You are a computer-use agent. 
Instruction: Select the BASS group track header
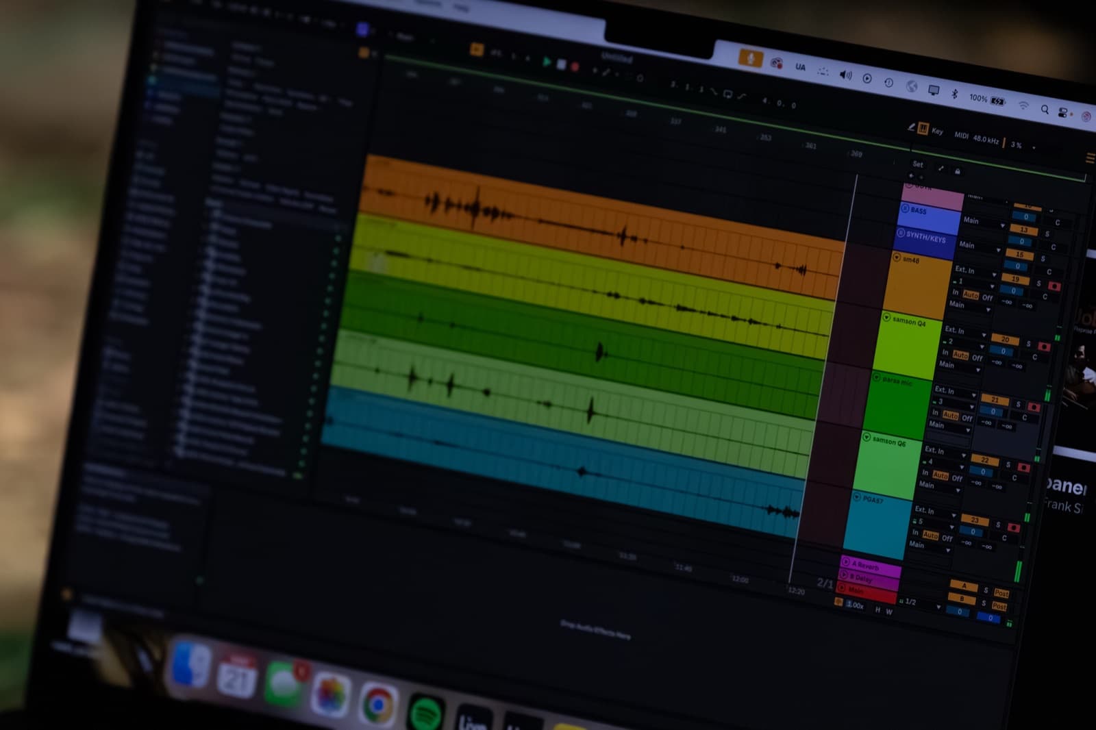click(929, 218)
